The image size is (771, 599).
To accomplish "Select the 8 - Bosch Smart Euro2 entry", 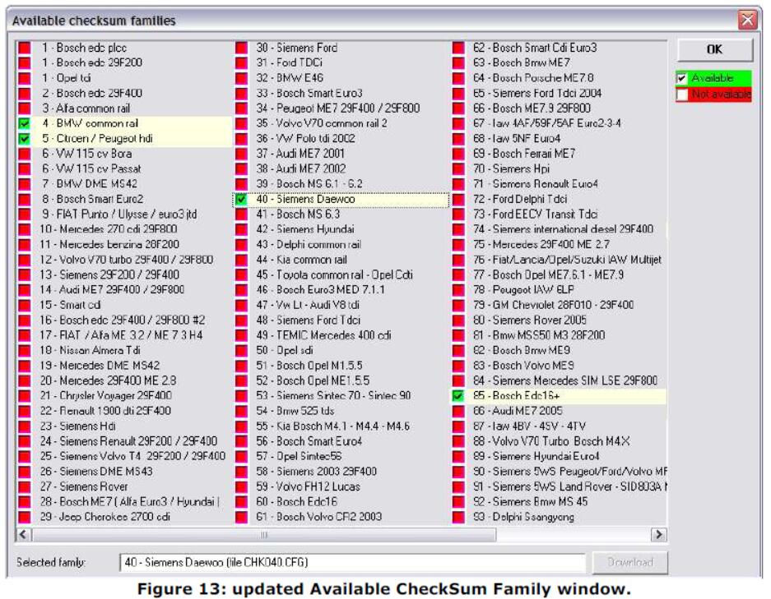I will [93, 200].
